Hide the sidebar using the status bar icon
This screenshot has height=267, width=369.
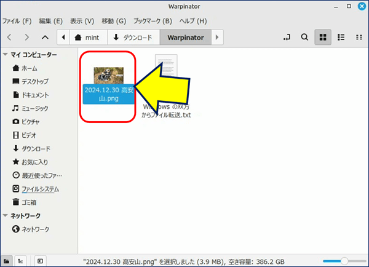[x=40, y=261]
